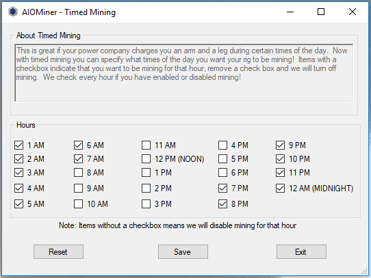Turn off the 7 PM checkbox

(222, 189)
